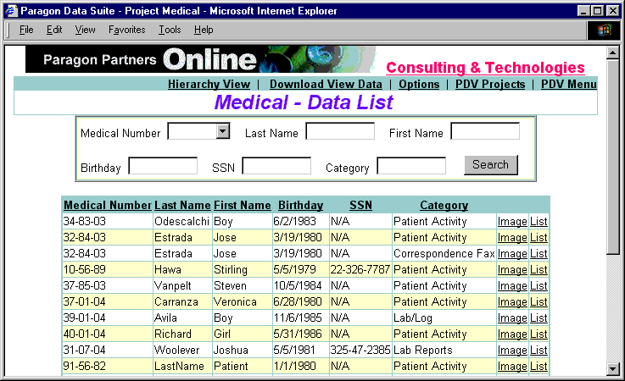
Task: Click the Consulting & Technologies link
Action: pos(485,68)
